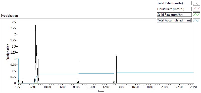The width and height of the screenshot is (201, 93).
Task: Click the 06:00 time tick label
Action: tap(62, 87)
